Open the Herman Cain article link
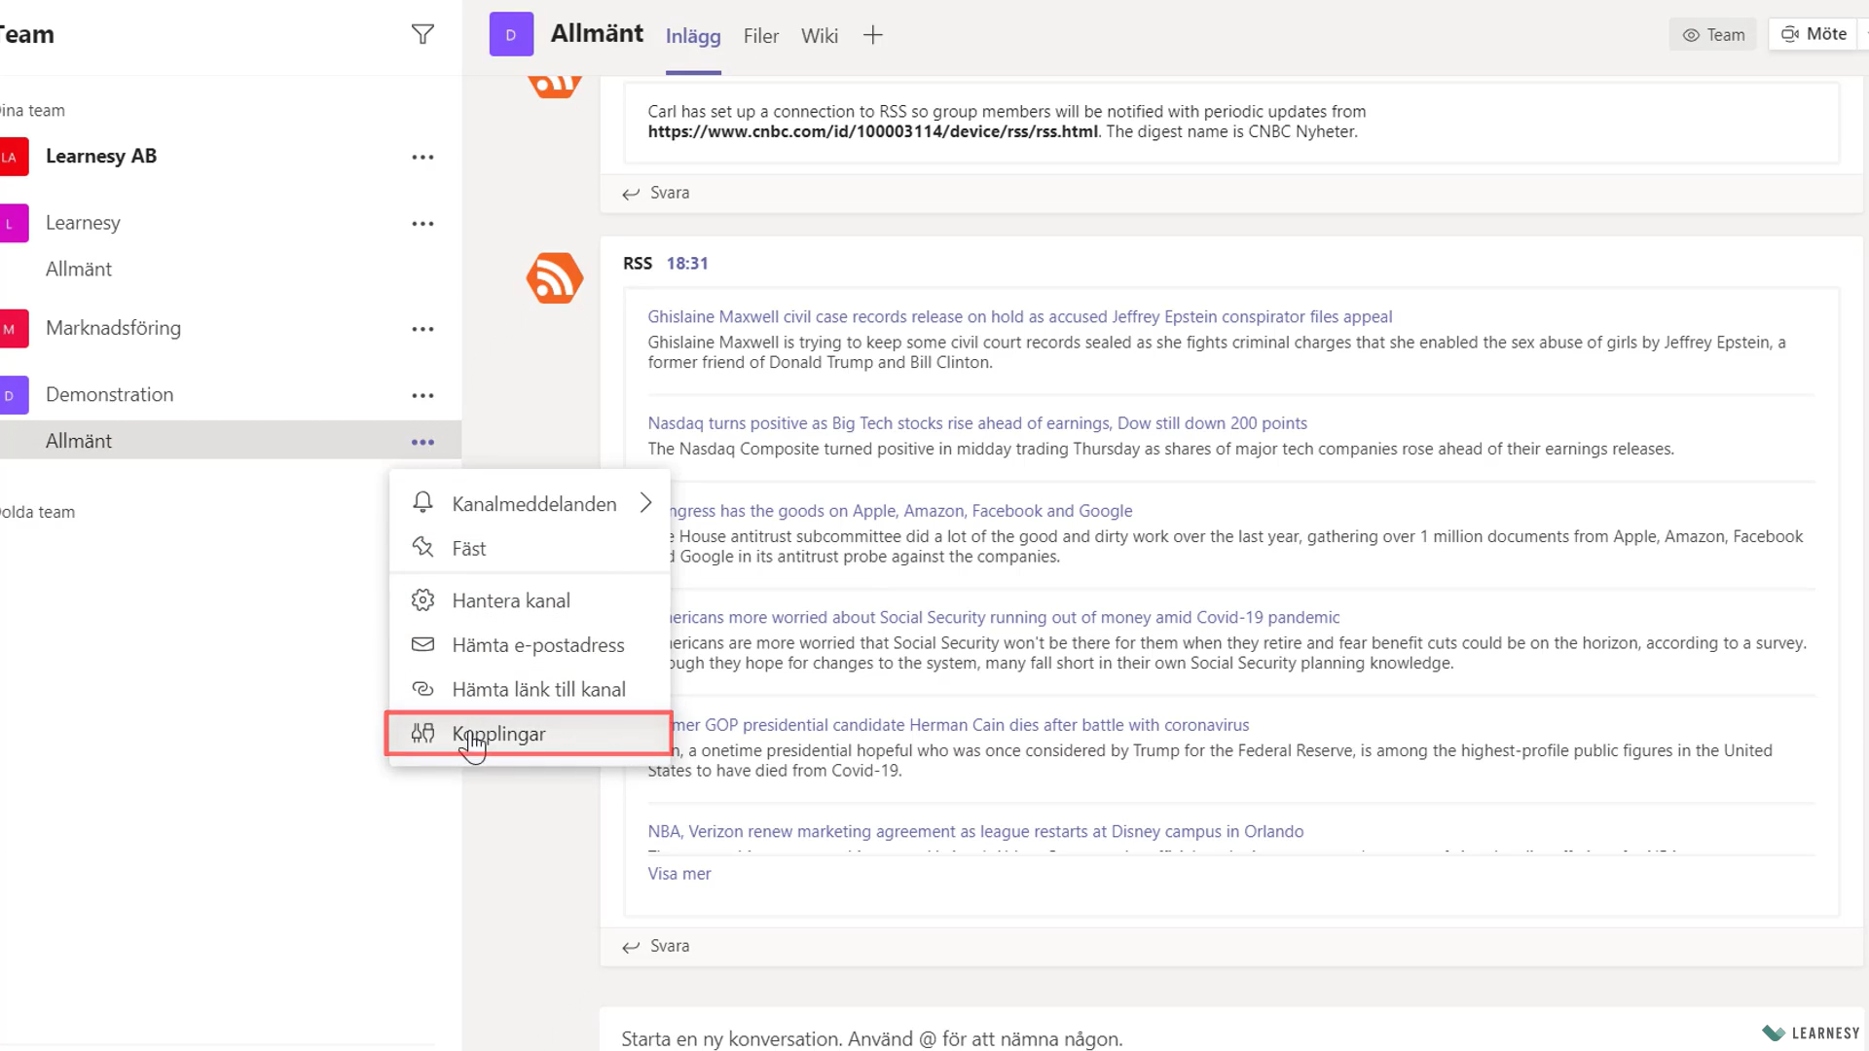The height and width of the screenshot is (1051, 1869). tap(961, 725)
